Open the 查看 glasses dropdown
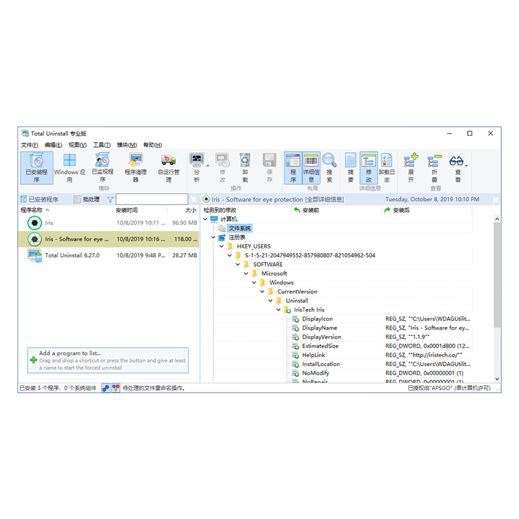The image size is (519, 519). coord(458,168)
